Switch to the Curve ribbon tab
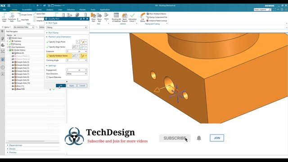 (x=39, y=9)
